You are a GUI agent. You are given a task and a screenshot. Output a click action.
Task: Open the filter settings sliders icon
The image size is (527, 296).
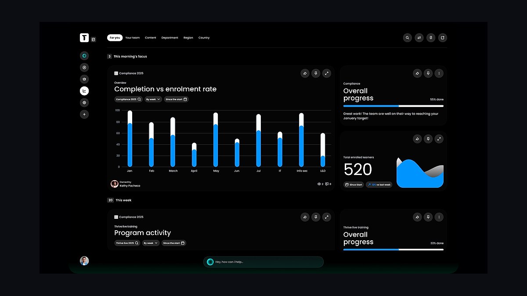coord(419,38)
